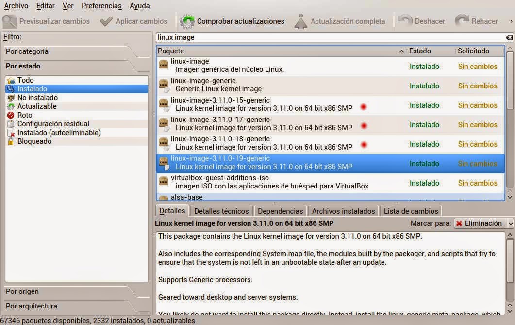Open the Archivo menu
The height and width of the screenshot is (325, 515).
(16, 6)
